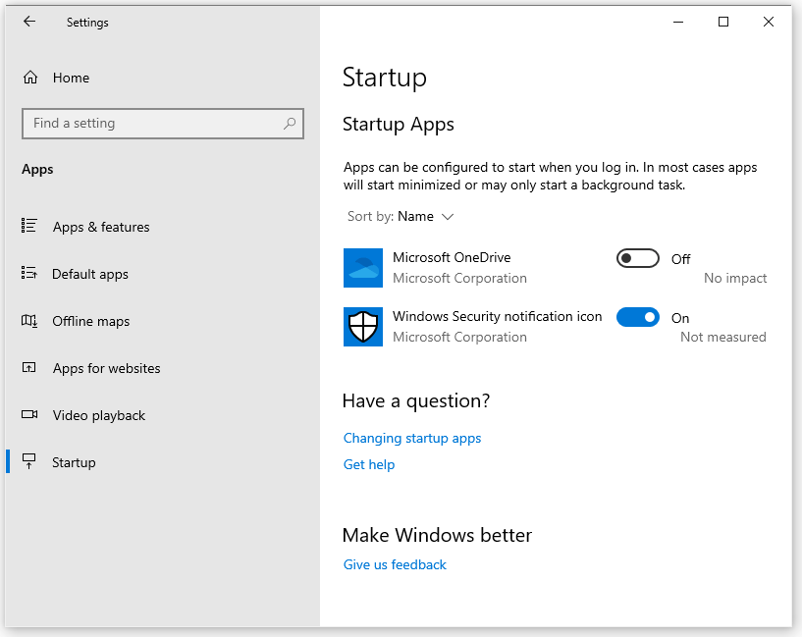Click the Apps for websites icon
The width and height of the screenshot is (802, 637).
pos(29,368)
